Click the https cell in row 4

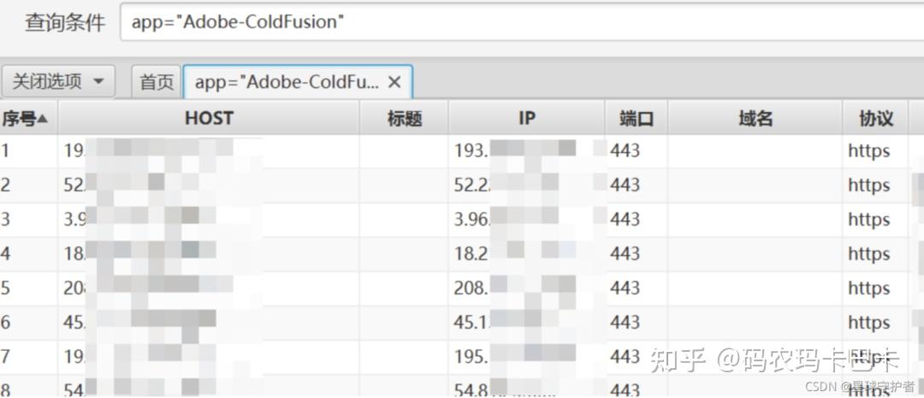pyautogui.click(x=869, y=254)
